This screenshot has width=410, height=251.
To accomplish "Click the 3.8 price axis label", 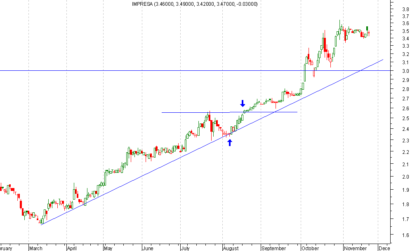I will pos(405,9).
